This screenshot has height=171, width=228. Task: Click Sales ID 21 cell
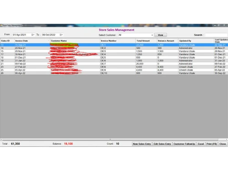pyautogui.click(x=7, y=64)
